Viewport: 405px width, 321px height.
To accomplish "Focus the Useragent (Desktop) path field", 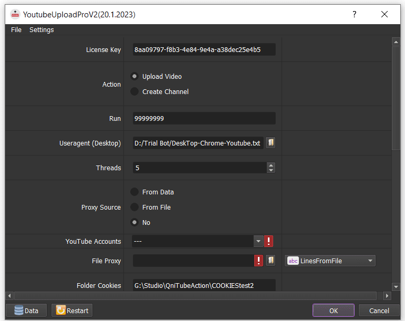I will 198,143.
